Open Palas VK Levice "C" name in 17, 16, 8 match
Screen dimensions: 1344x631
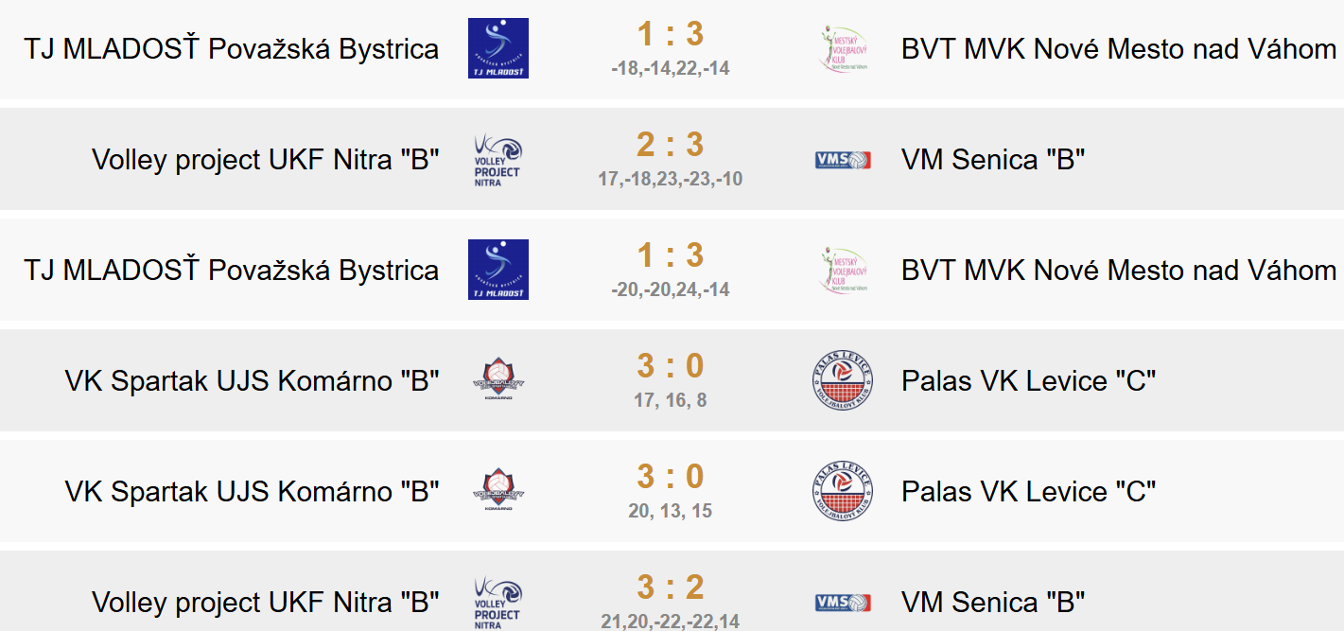coord(1028,381)
